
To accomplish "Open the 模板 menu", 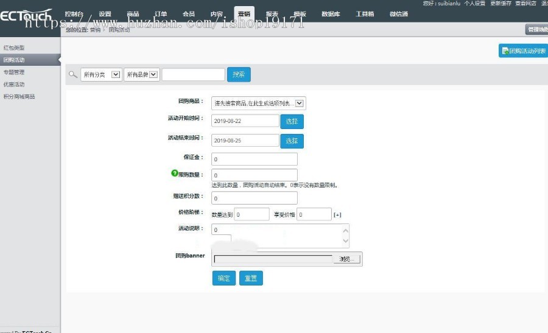I will coord(300,14).
